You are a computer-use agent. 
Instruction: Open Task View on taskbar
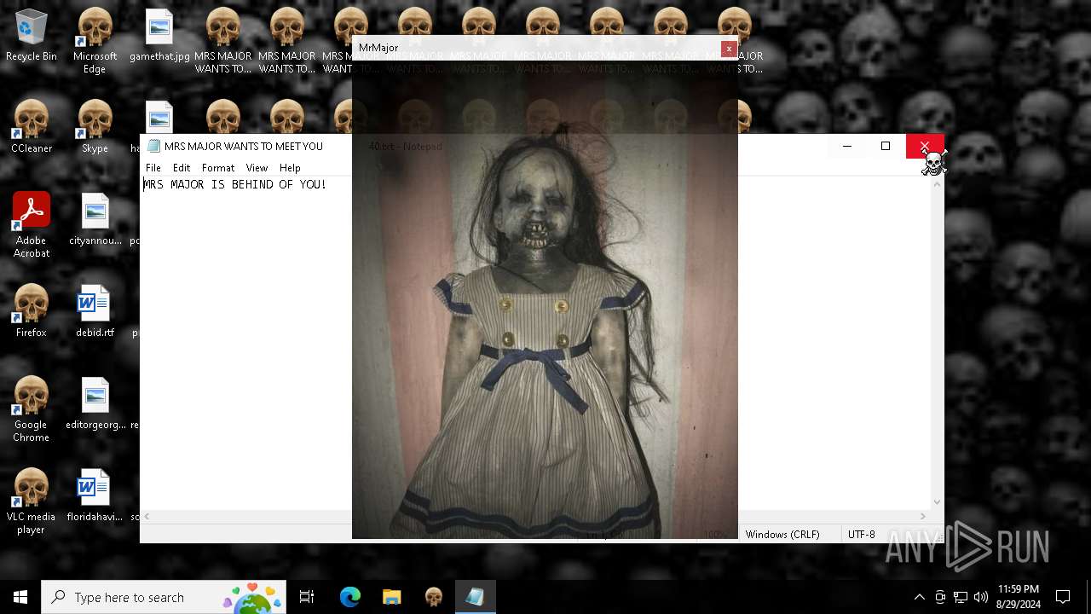pos(307,597)
